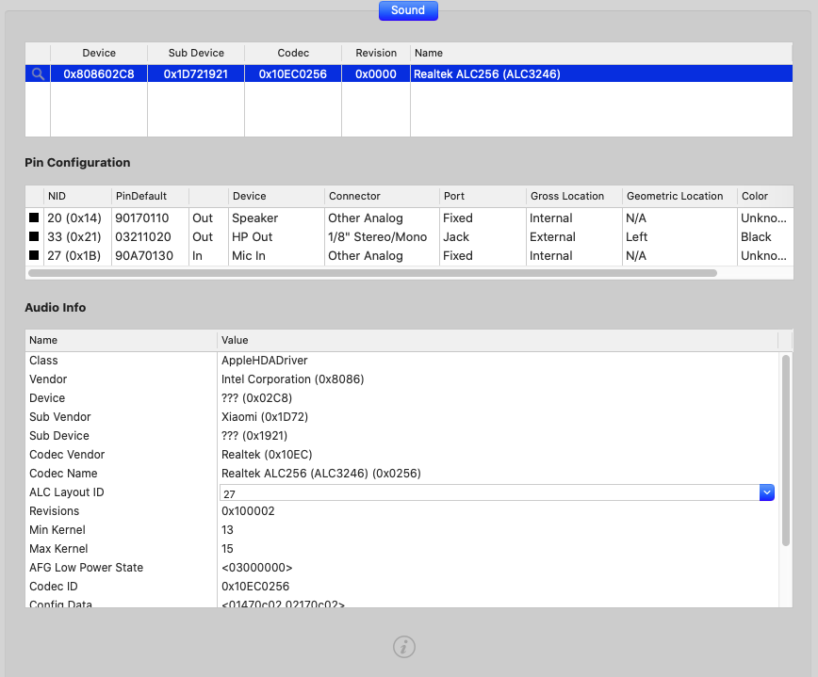Click the ??? (0x02C8) device value

[256, 397]
